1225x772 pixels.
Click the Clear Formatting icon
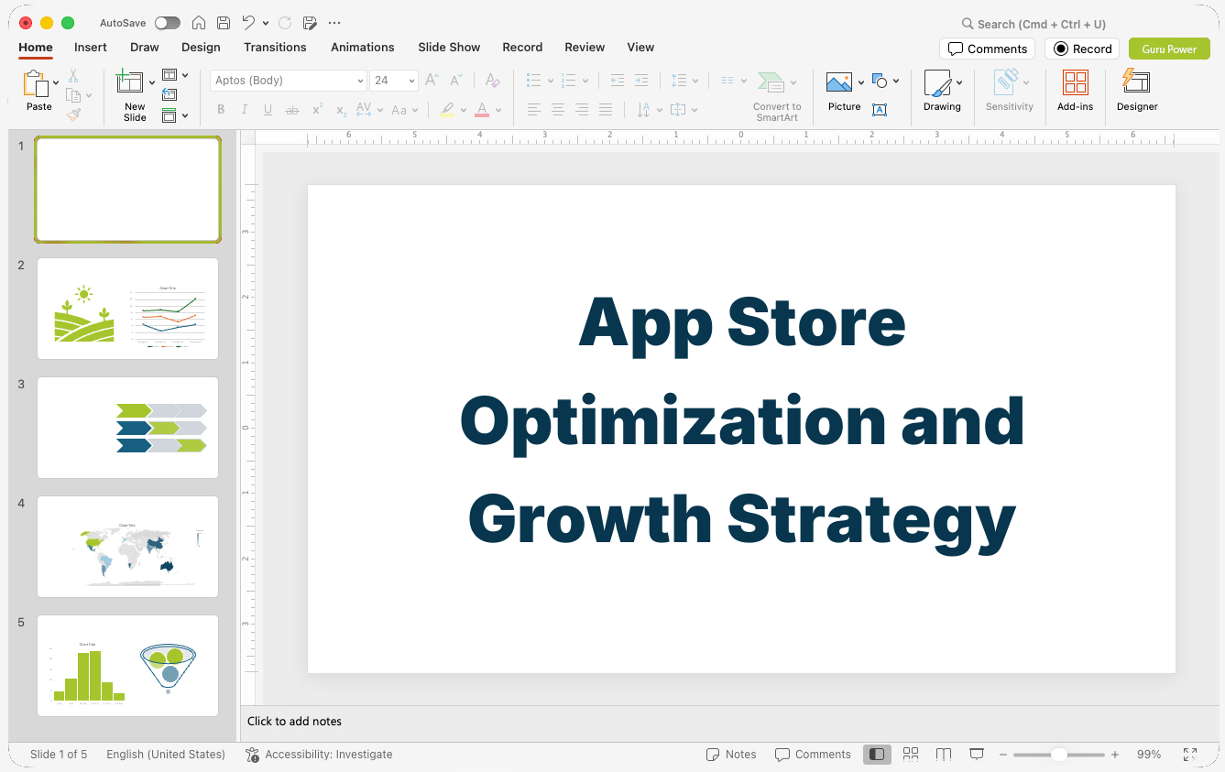pos(492,81)
